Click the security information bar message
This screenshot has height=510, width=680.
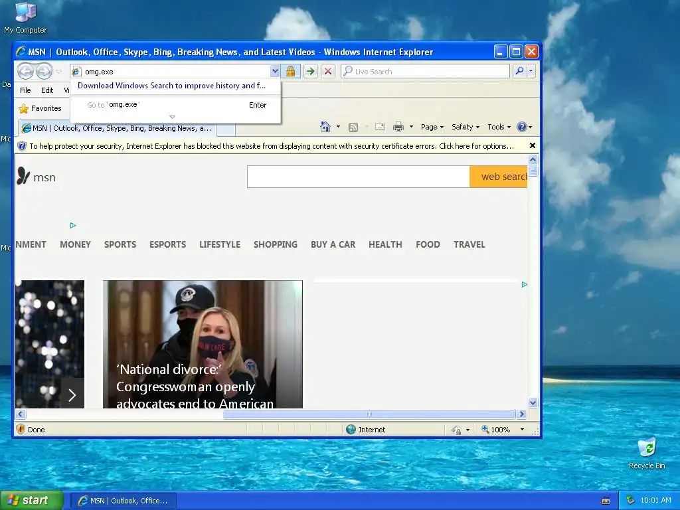[x=272, y=146]
